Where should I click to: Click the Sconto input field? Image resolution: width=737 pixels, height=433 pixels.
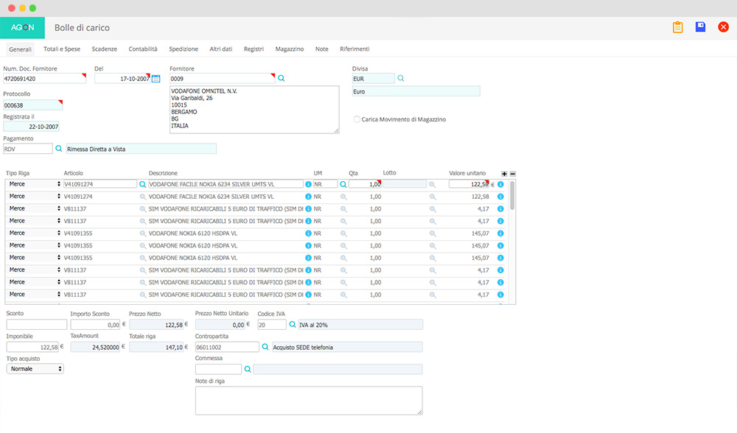pyautogui.click(x=37, y=325)
